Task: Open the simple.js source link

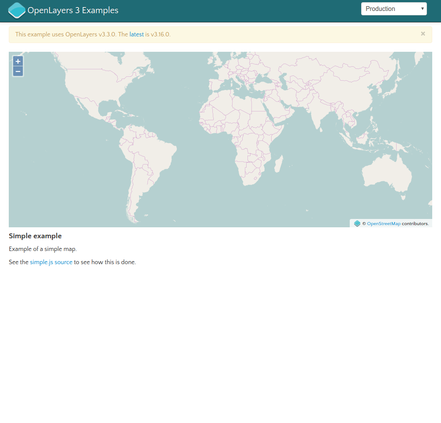Action: [x=51, y=262]
